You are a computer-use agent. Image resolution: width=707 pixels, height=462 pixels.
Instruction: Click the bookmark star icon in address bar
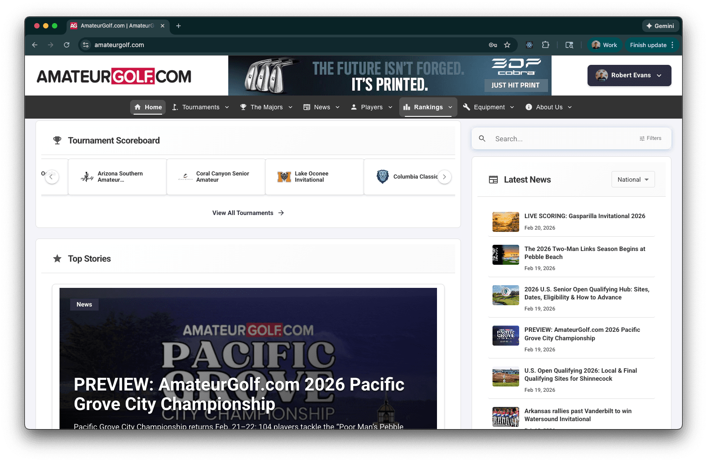tap(507, 45)
